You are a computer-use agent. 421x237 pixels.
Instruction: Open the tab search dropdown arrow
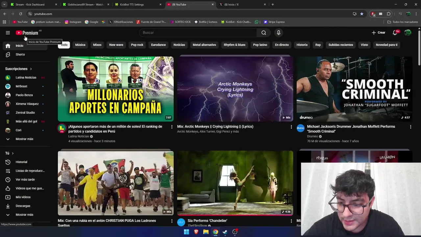point(4,5)
